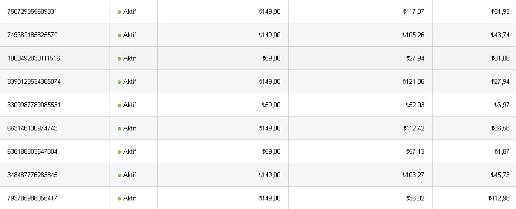Select account ID 750729355689331
This screenshot has height=209, width=516.
32,11
